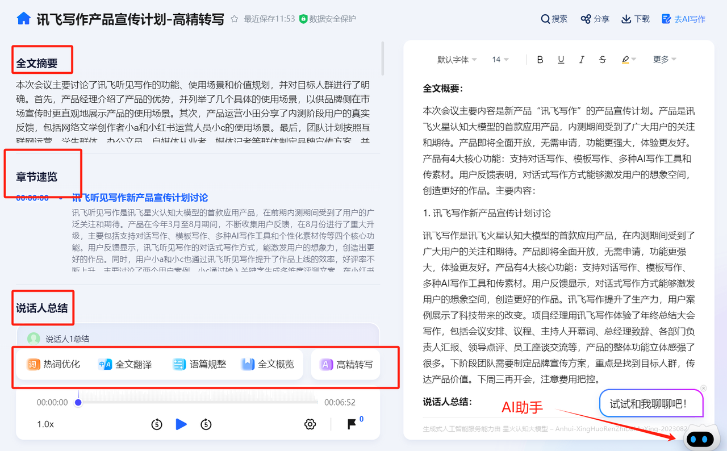
Task: Rewind audio five seconds
Action: 157,424
